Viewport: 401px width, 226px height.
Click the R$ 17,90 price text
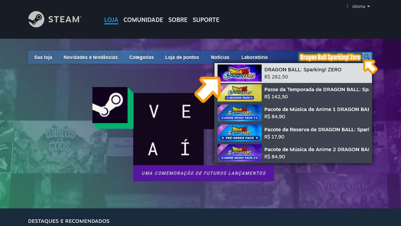click(274, 137)
